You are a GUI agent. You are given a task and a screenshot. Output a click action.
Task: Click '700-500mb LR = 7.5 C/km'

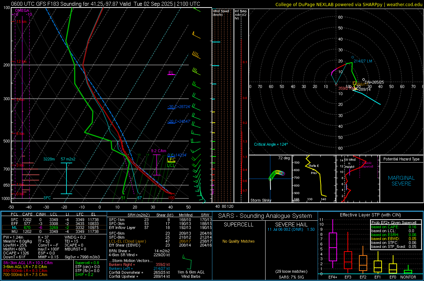(x=25, y=275)
